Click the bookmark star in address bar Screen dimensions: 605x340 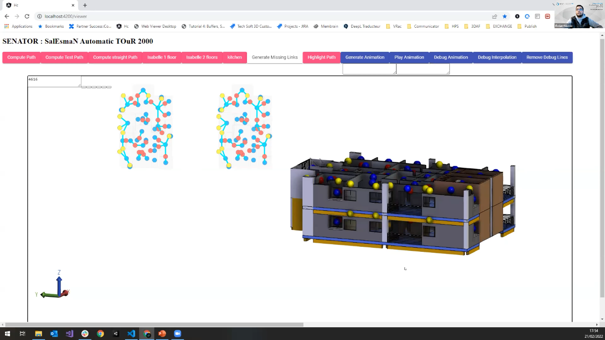click(x=504, y=16)
